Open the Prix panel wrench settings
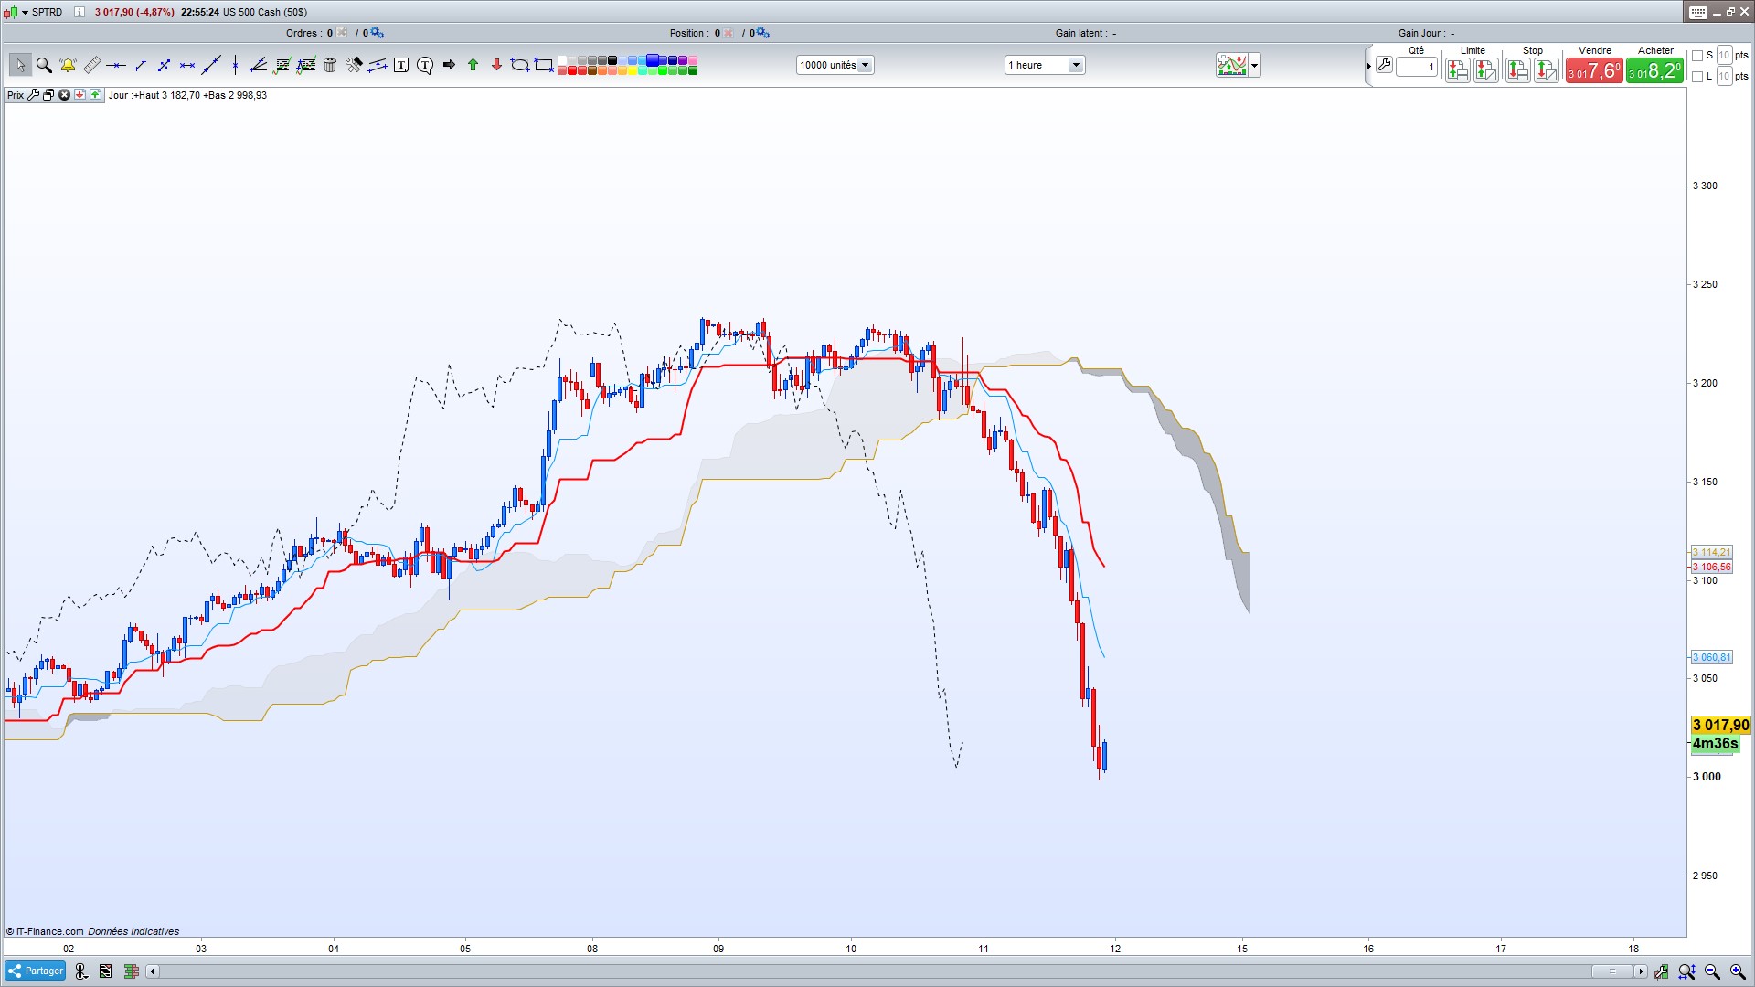The height and width of the screenshot is (987, 1755). (34, 95)
